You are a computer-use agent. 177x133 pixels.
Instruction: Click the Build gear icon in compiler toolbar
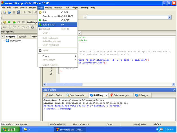(5, 22)
